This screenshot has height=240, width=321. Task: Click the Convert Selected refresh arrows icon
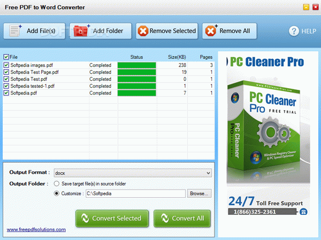85,218
